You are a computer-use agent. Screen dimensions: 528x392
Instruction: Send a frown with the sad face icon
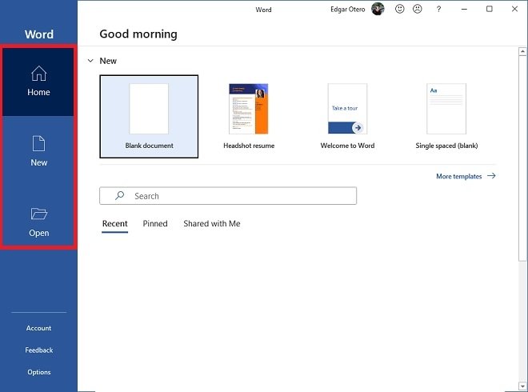pos(418,9)
